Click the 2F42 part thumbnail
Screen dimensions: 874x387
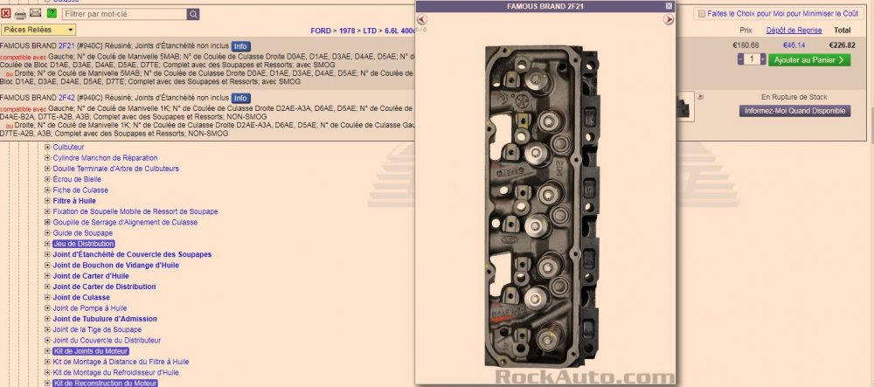[x=685, y=106]
